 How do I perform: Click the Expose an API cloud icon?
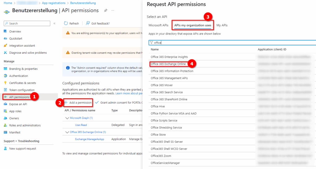(x=6, y=104)
